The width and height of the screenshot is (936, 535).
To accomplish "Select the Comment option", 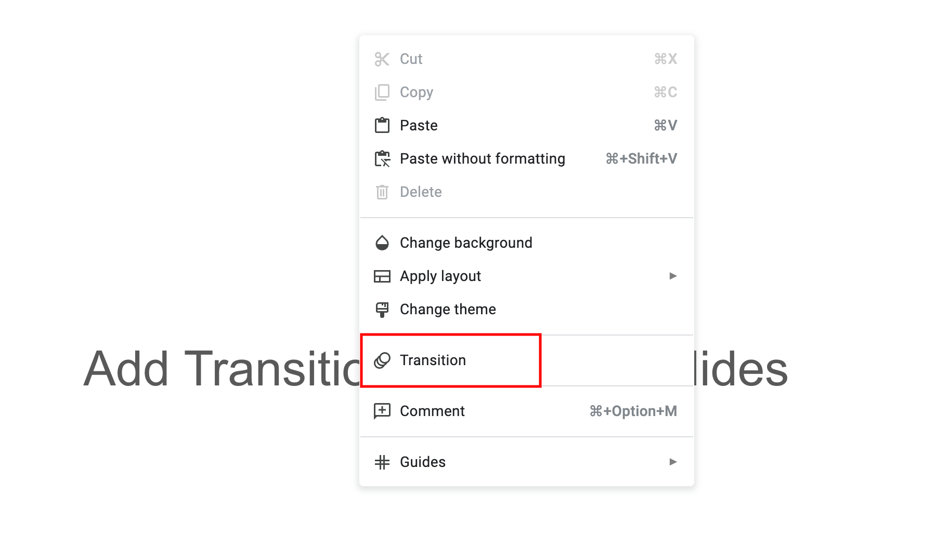I will click(x=432, y=411).
